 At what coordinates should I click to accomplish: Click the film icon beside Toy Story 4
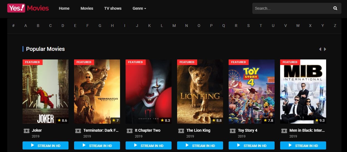tap(233, 131)
